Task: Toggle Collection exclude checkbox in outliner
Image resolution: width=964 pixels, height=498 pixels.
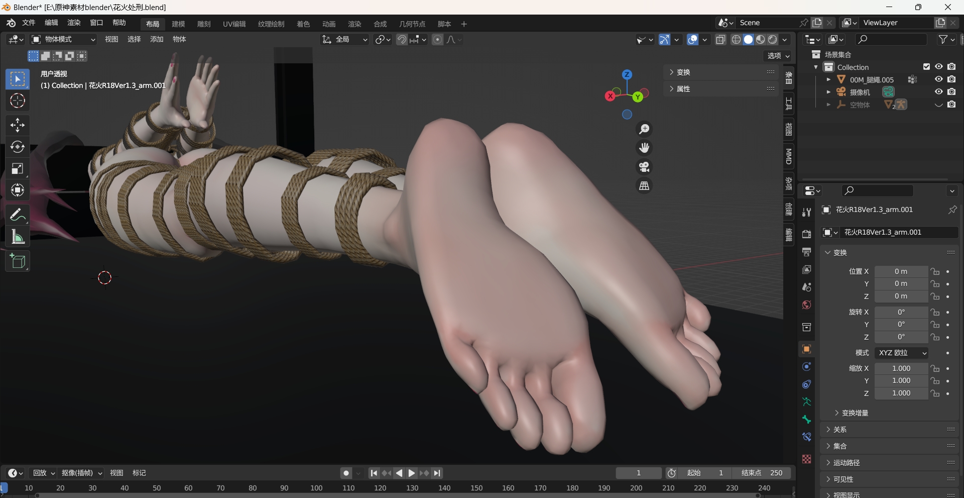Action: click(x=927, y=67)
